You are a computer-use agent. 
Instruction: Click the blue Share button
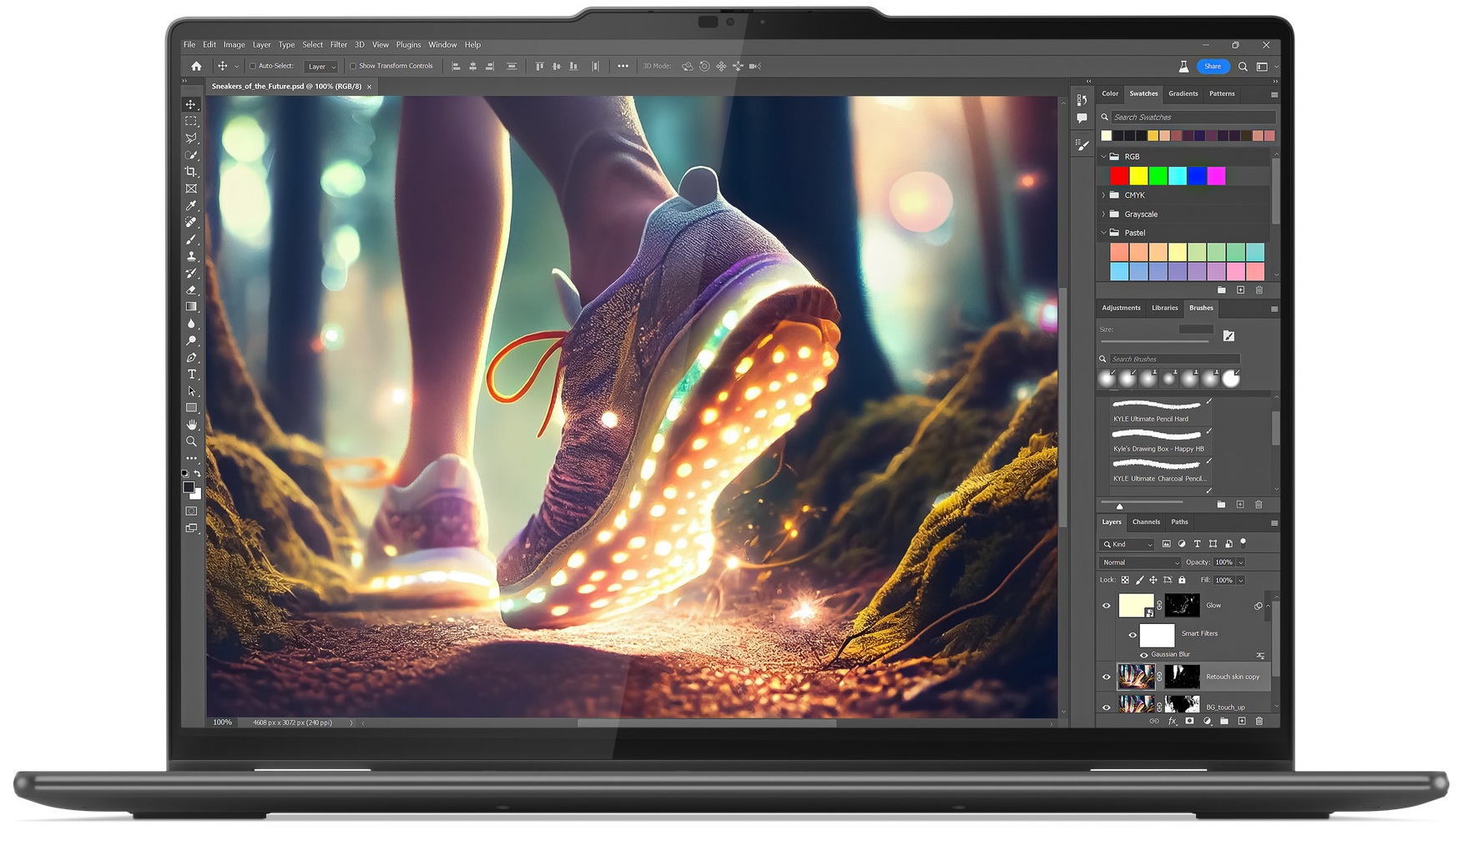[1213, 67]
